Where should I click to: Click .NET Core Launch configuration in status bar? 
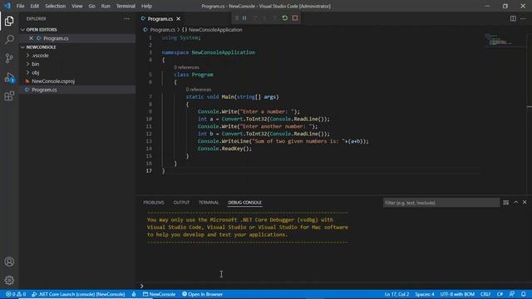(x=79, y=294)
